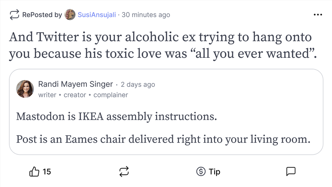This screenshot has width=332, height=187.
Task: Open SusiAnsujali's profile avatar
Action: (70, 15)
